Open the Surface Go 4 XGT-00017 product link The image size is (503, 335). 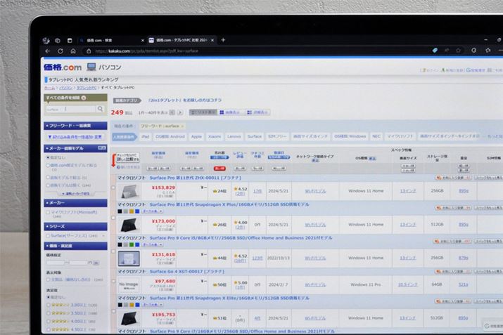pyautogui.click(x=187, y=272)
